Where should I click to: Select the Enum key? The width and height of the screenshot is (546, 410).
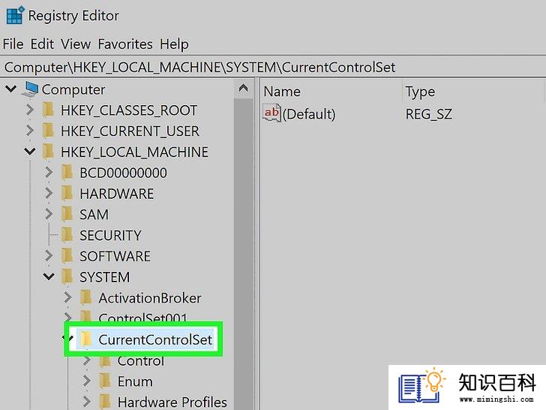[135, 381]
